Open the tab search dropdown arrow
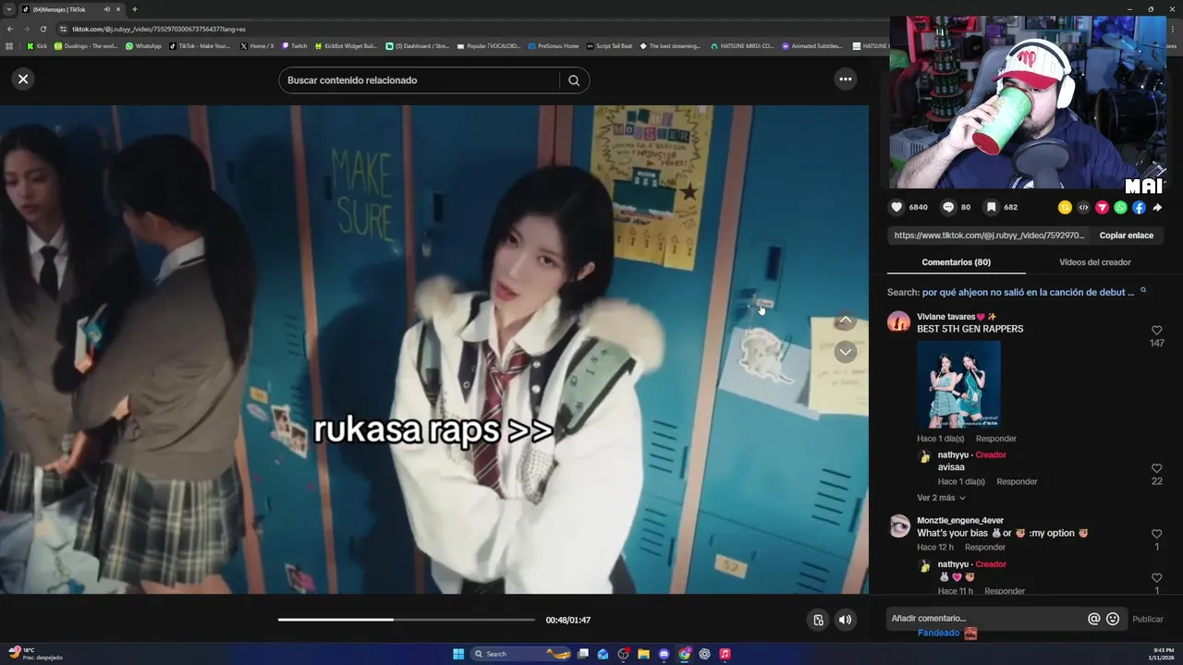Image resolution: width=1183 pixels, height=665 pixels. pos(9,9)
